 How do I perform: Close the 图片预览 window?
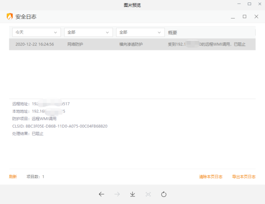[260, 4]
